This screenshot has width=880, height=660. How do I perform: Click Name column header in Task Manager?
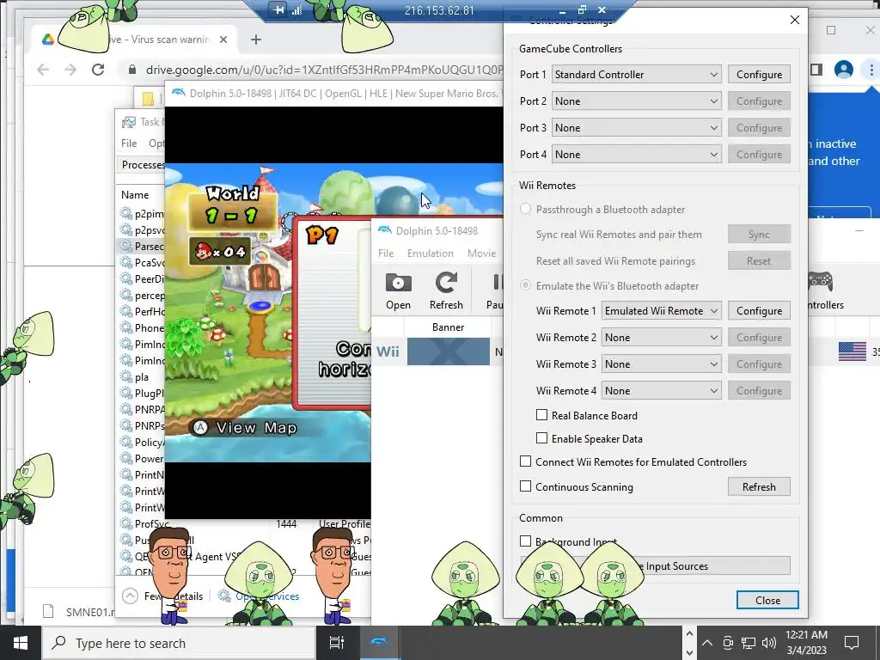135,195
